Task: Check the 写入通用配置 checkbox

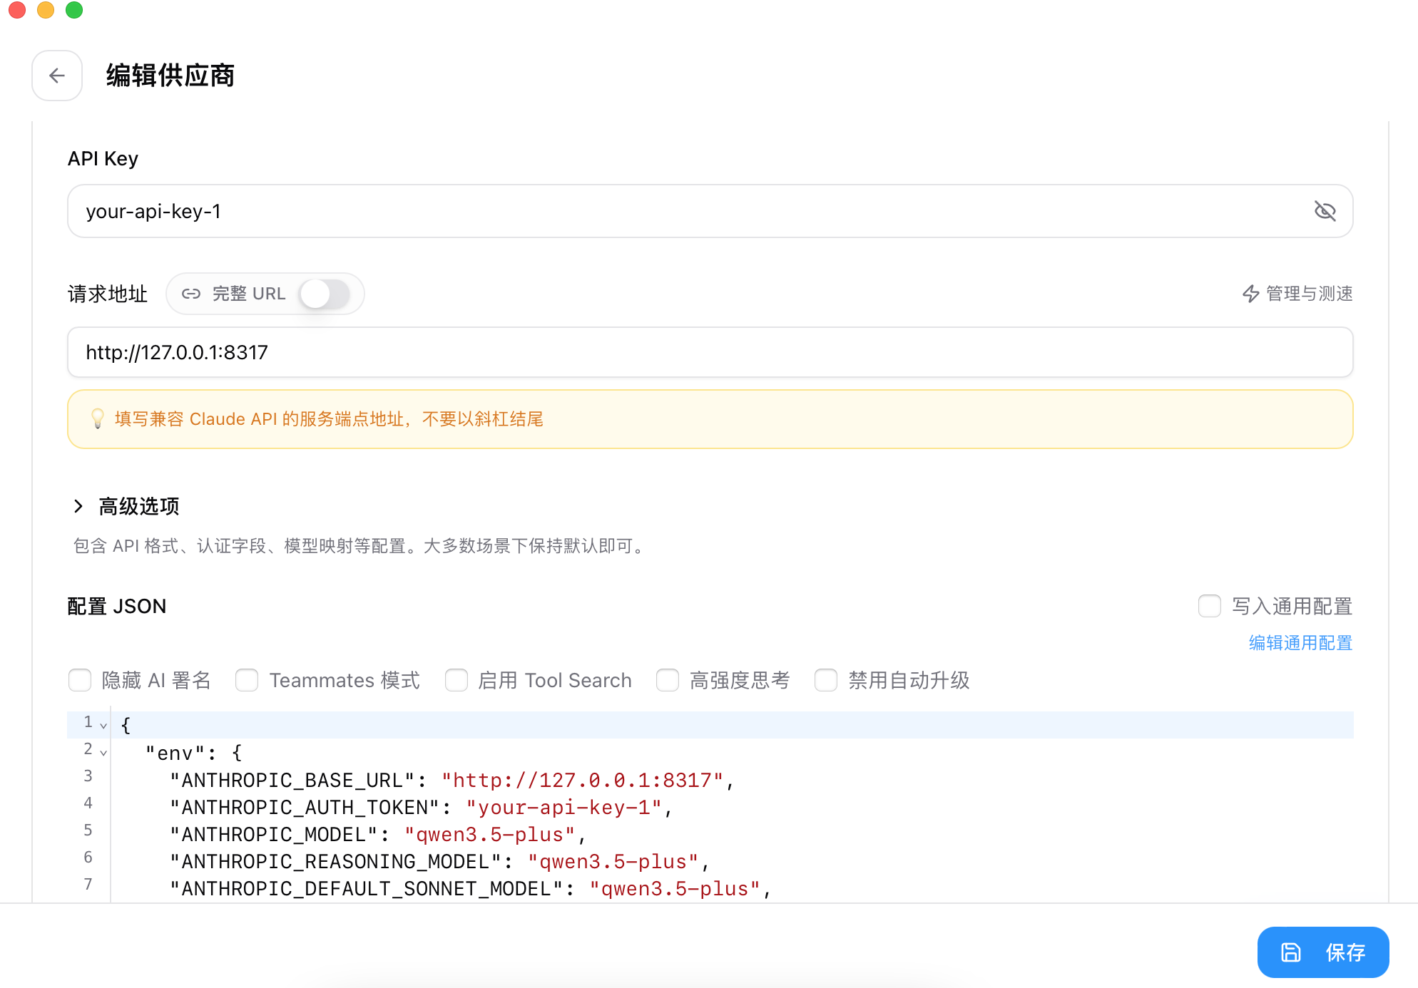Action: click(1210, 606)
